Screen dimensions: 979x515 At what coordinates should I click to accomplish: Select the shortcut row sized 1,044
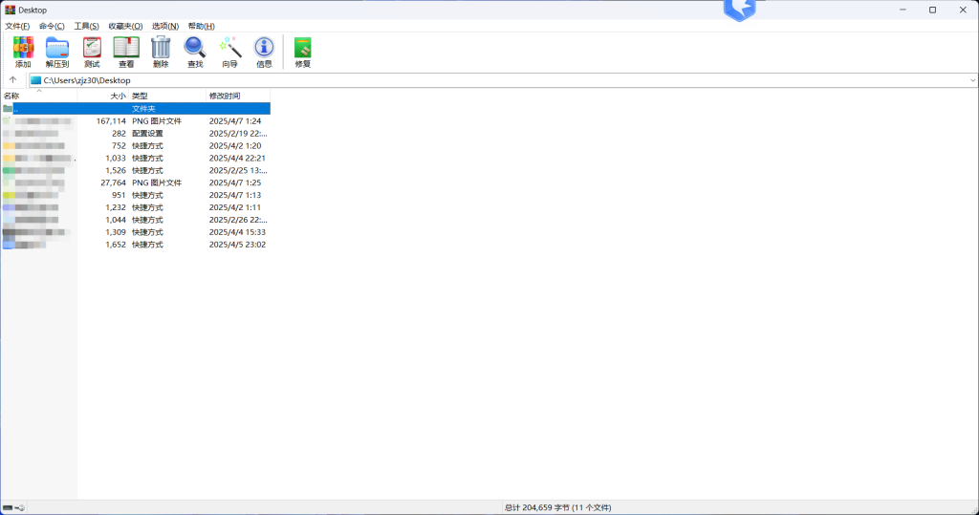click(x=136, y=220)
